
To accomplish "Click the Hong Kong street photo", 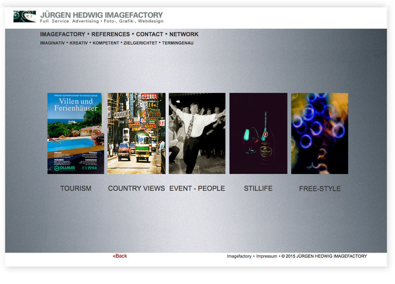I will (136, 133).
